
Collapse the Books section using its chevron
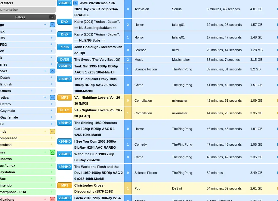point(52,71)
